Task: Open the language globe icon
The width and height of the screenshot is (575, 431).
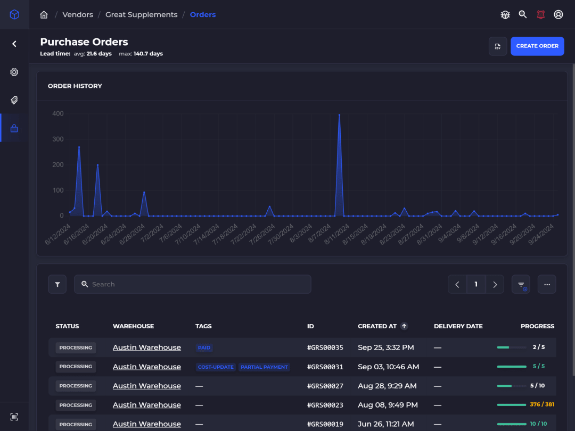Action: (x=505, y=15)
